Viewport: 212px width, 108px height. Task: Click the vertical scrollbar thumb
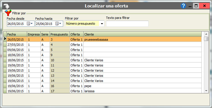(x=206, y=39)
